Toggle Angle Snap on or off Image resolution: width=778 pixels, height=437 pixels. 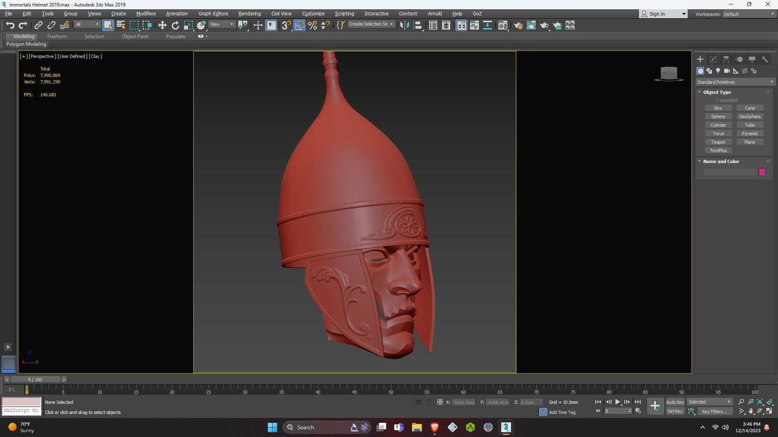pyautogui.click(x=299, y=25)
